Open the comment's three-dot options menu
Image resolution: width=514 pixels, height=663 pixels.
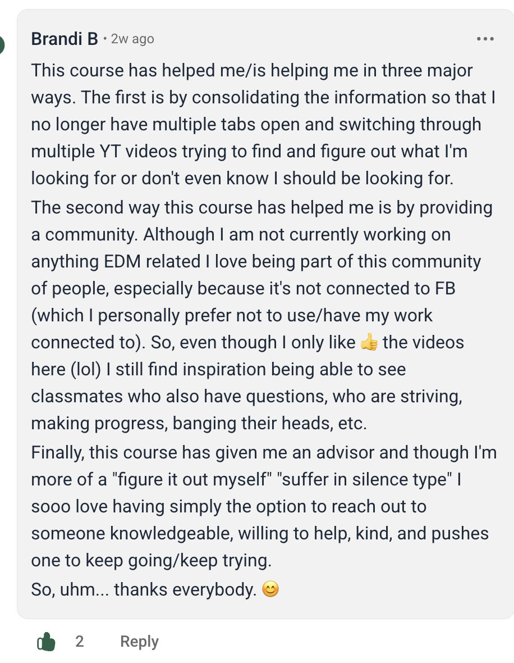coord(485,39)
